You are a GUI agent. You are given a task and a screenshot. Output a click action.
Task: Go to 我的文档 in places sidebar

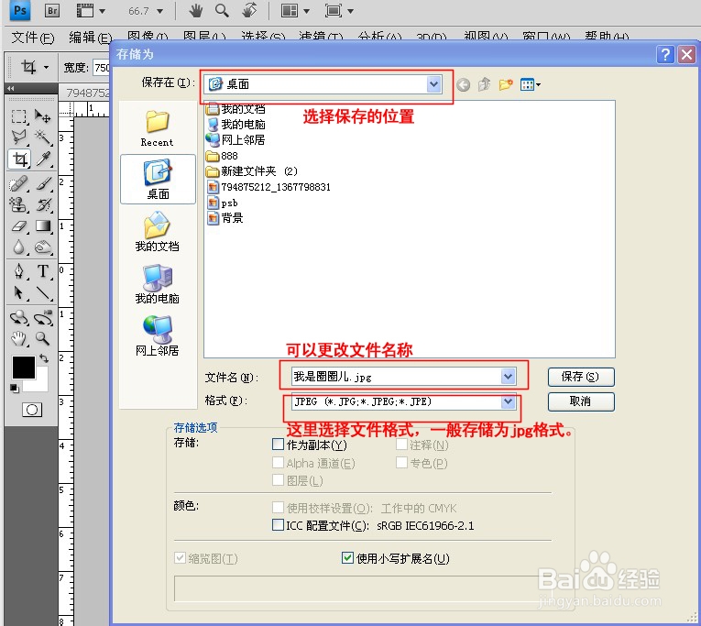click(158, 232)
